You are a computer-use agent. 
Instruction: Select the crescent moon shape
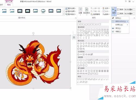[100, 35]
